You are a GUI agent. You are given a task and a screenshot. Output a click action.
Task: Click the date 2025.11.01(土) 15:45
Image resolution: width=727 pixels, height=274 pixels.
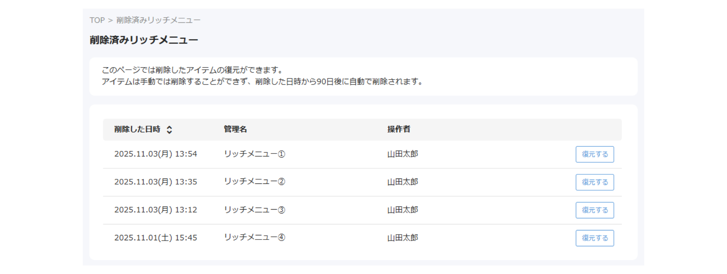(156, 238)
